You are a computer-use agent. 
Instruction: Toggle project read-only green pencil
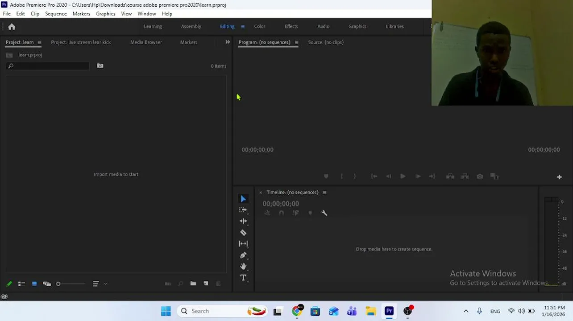[x=9, y=284]
